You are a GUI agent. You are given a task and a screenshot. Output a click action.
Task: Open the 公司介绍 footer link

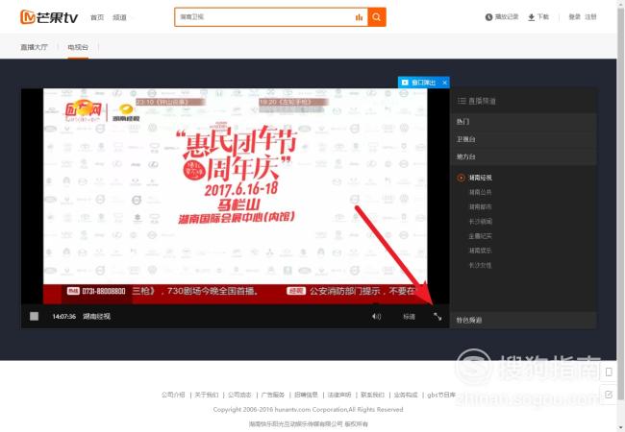(173, 395)
